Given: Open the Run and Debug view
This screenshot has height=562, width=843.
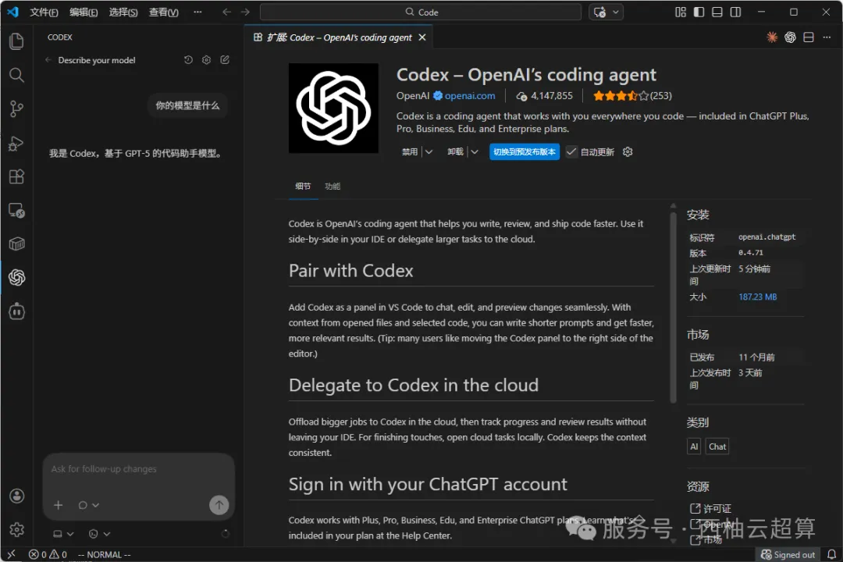Looking at the screenshot, I should pos(16,143).
